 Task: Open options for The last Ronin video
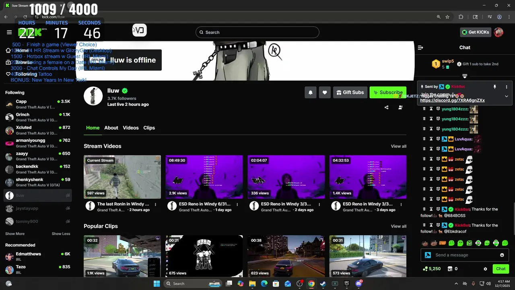point(155,204)
